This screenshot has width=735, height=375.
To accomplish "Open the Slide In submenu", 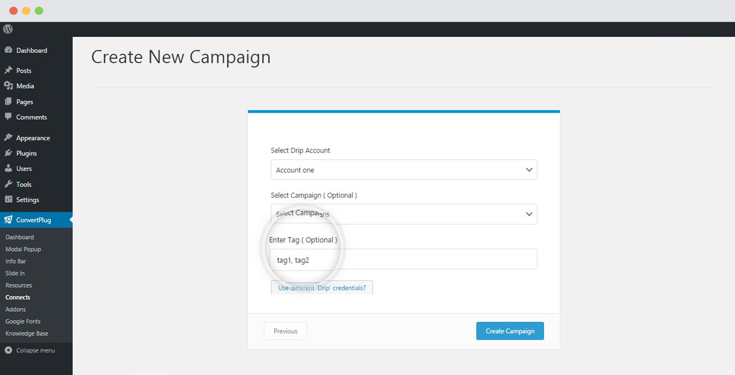I will tap(15, 273).
